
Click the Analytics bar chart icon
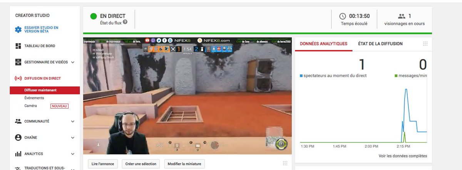point(18,154)
